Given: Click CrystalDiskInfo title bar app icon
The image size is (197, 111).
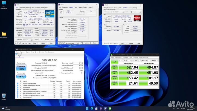Looking at the screenshot, I should pos(17,49).
